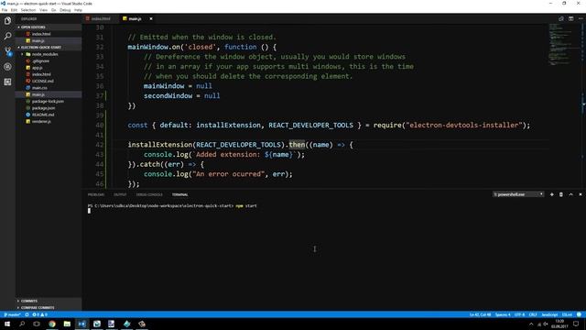The width and height of the screenshot is (586, 330).
Task: Open the Edit menu
Action: 15,10
